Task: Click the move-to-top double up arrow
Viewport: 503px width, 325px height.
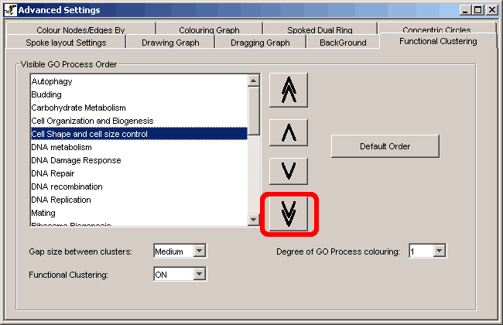Action: point(288,91)
